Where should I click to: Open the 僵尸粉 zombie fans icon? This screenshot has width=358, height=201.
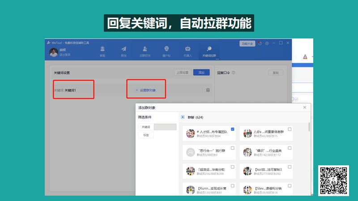(x=166, y=50)
